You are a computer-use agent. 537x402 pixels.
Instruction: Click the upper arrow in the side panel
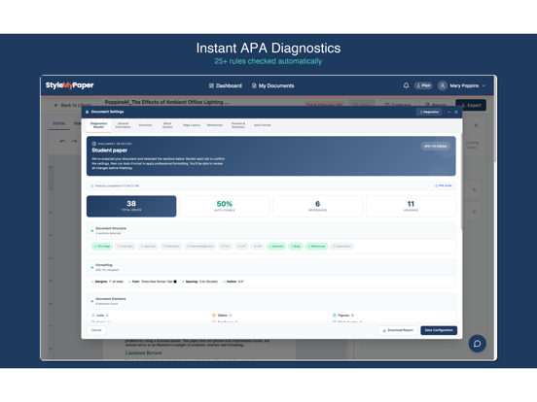pos(474,189)
